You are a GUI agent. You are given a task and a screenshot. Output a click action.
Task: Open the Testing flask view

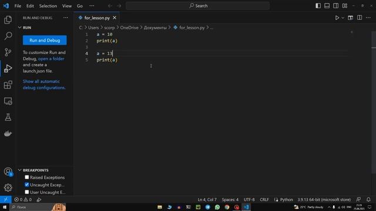(x=8, y=117)
